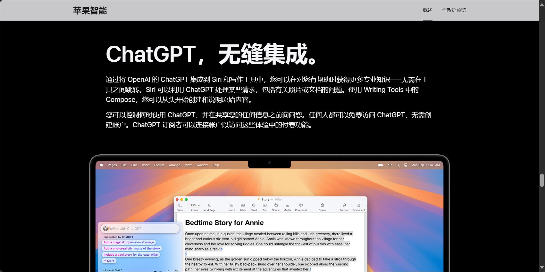Click the 概述 tab in page navigation
Image resolution: width=545 pixels, height=272 pixels.
pyautogui.click(x=427, y=10)
